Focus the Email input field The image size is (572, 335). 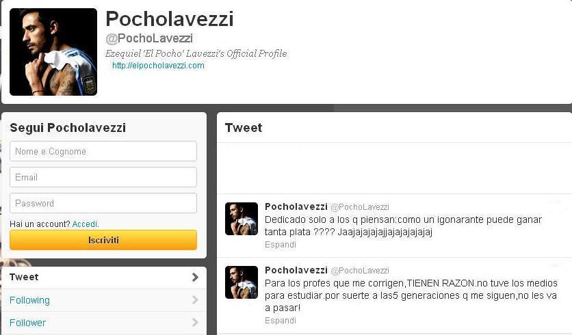103,177
